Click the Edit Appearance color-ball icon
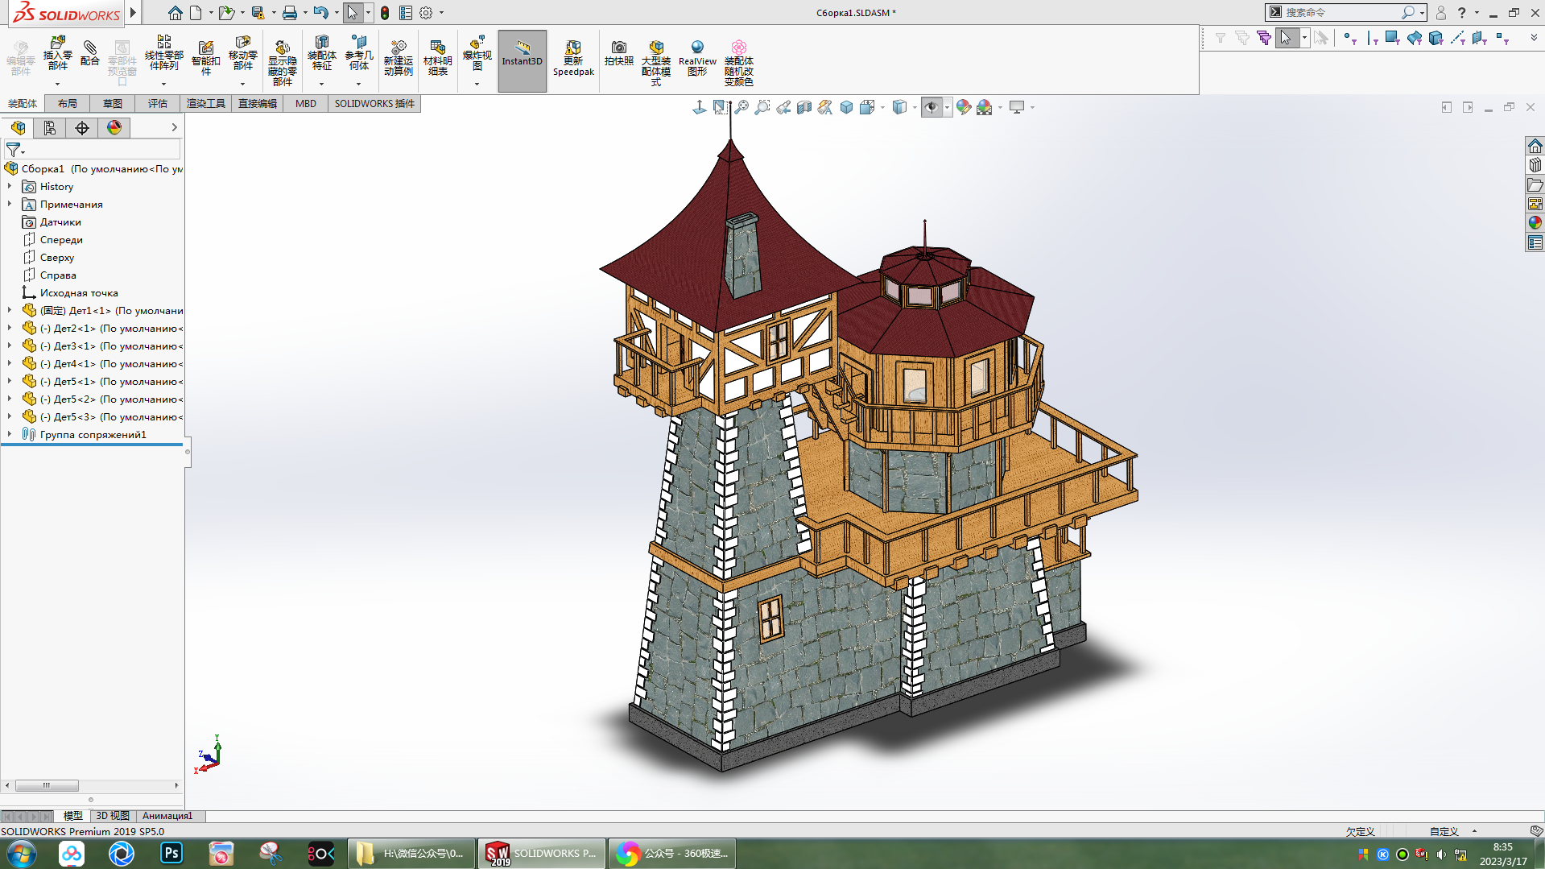 click(963, 107)
